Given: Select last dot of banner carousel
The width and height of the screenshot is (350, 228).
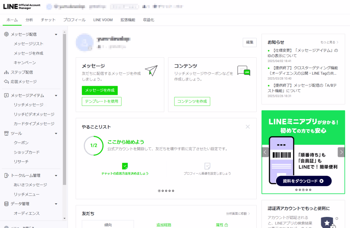Looking at the screenshot, I should (310, 190).
